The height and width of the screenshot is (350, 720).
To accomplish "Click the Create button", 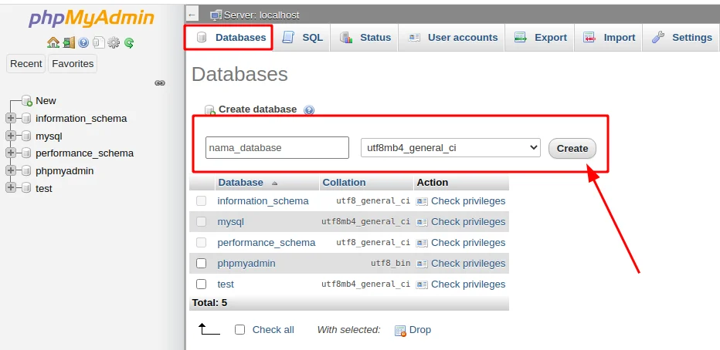I will 572,149.
